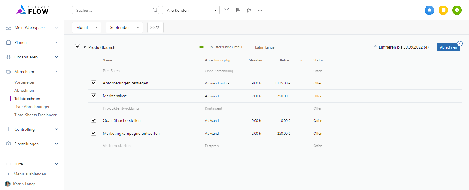Click the Hilfe question mark icon

tap(9, 164)
